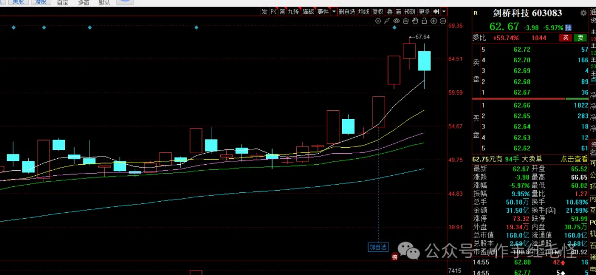Toggle 均线 moving average lines
This screenshot has height=275, width=596.
pos(363,11)
